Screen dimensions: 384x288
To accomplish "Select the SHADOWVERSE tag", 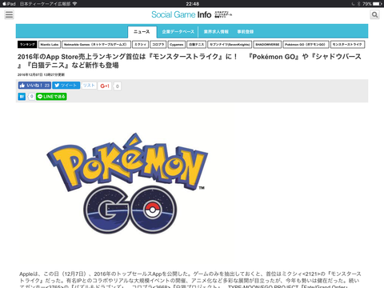I will [x=267, y=45].
